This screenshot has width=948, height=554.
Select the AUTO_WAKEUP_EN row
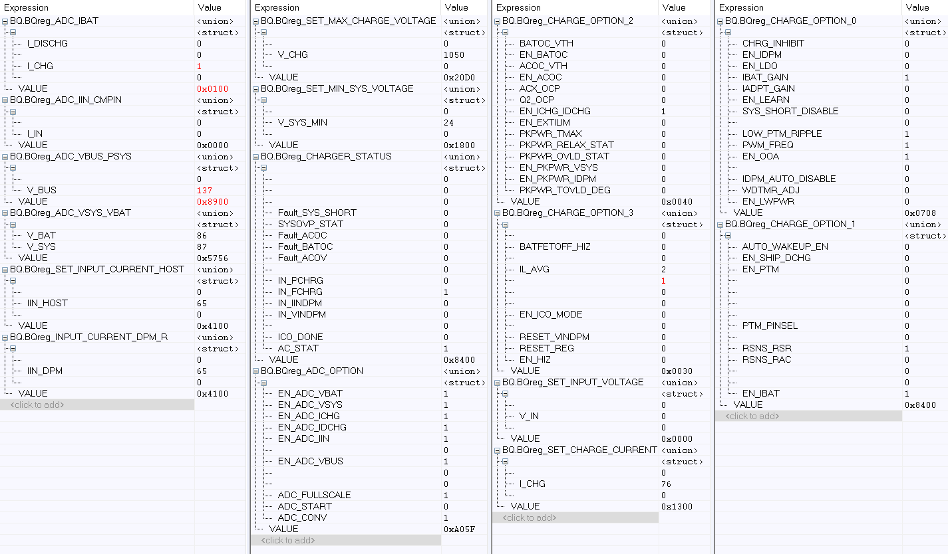pos(832,247)
